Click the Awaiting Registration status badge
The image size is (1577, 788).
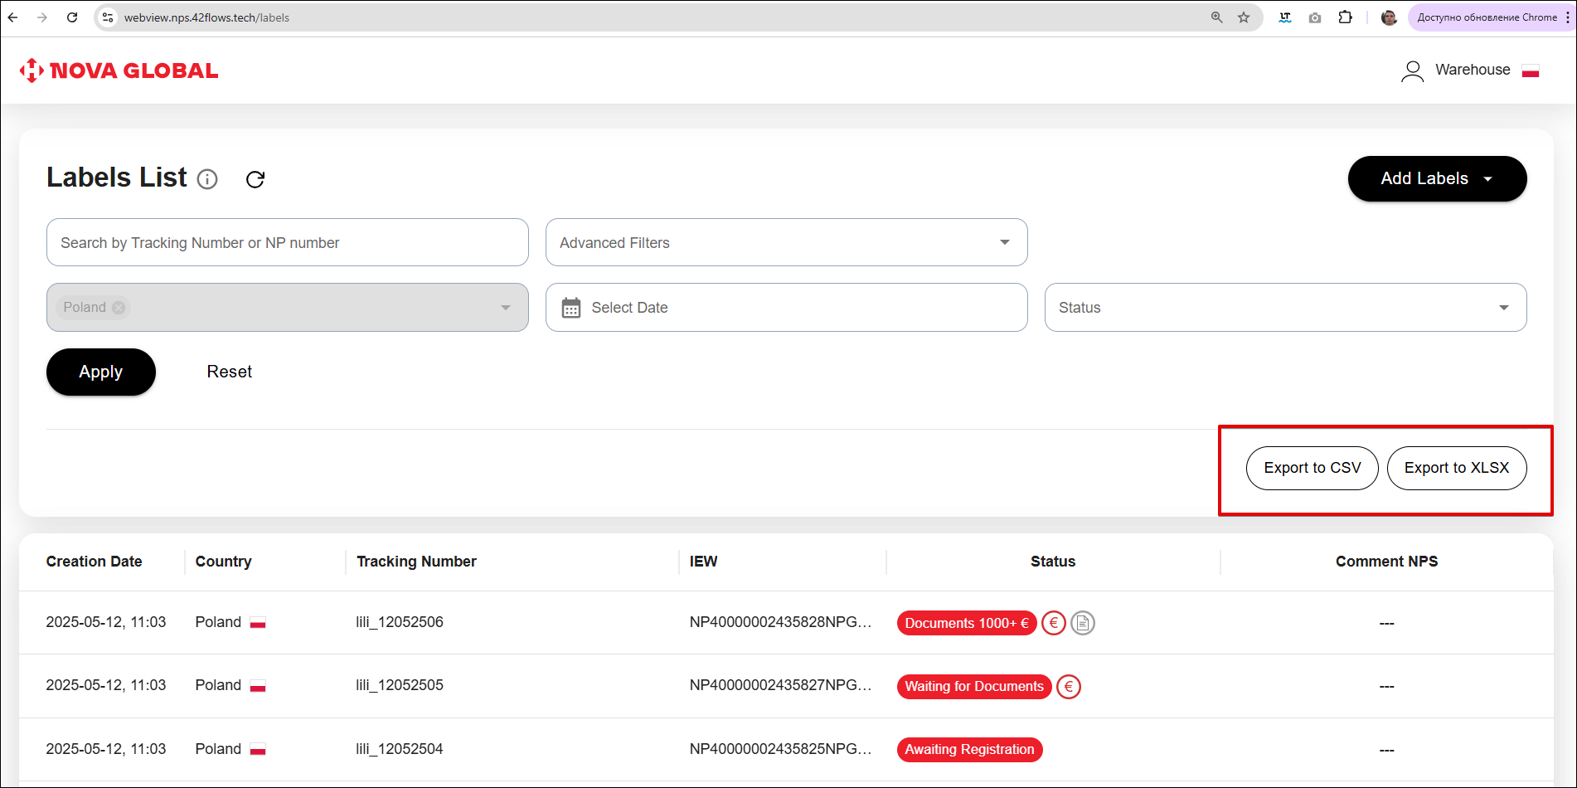[x=969, y=750]
